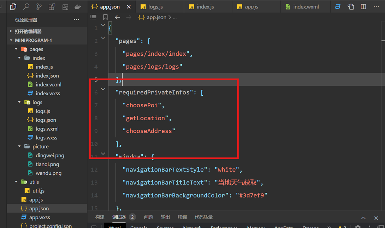The width and height of the screenshot is (385, 228).
Task: Close the bottom debugger panel
Action: point(376,218)
